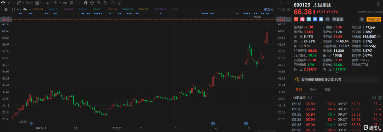Toggle magnet snap mode

coord(86,3)
